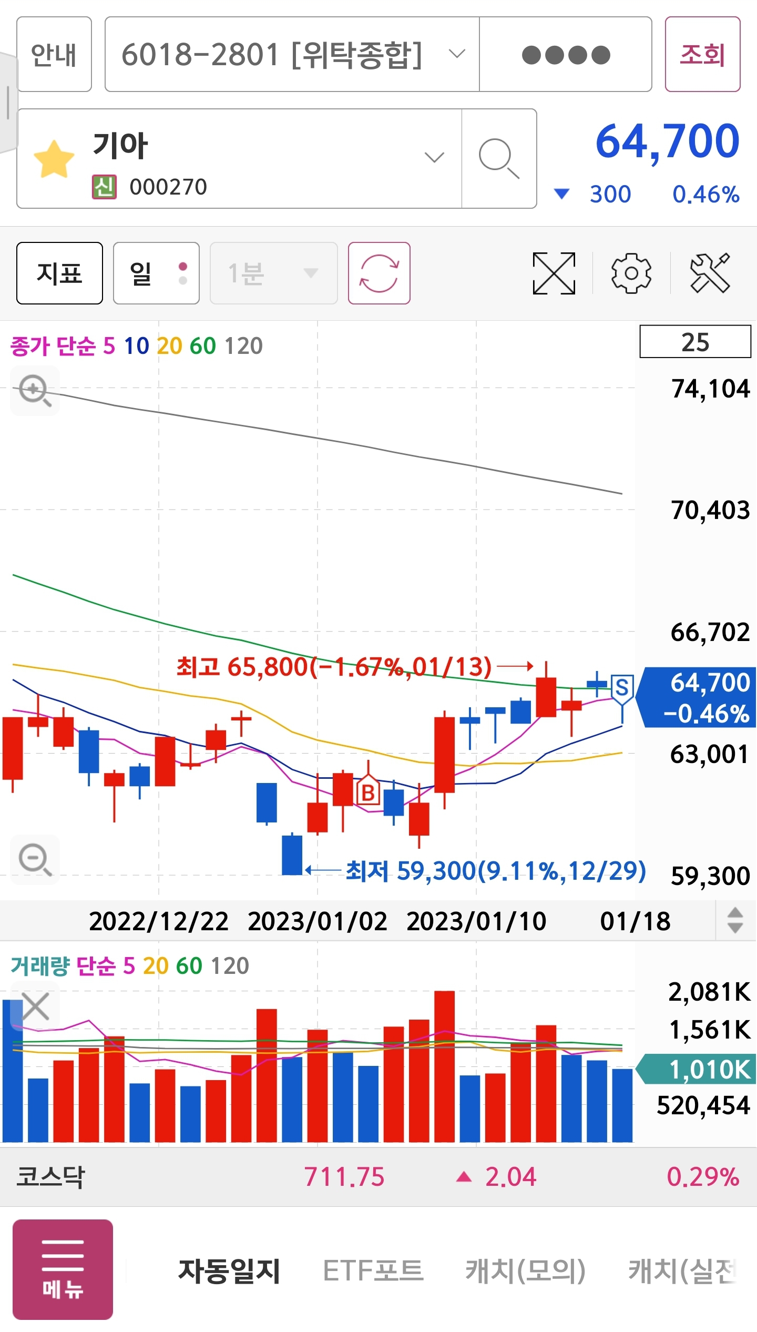Tap the 120 price moving average label
The height and width of the screenshot is (1332, 757).
tap(243, 345)
